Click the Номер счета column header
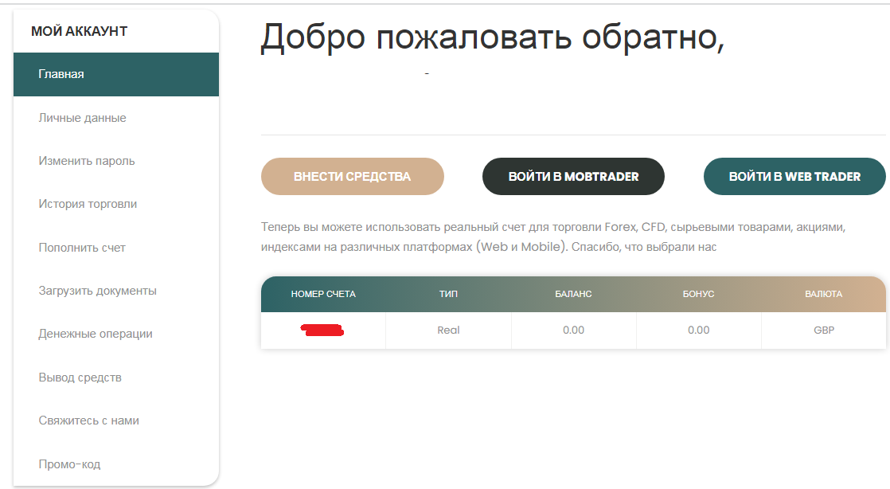This screenshot has width=890, height=489. (323, 294)
